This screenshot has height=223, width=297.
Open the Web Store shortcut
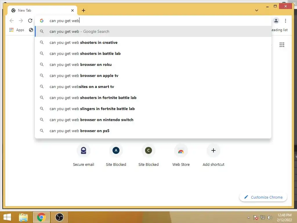coord(181,155)
